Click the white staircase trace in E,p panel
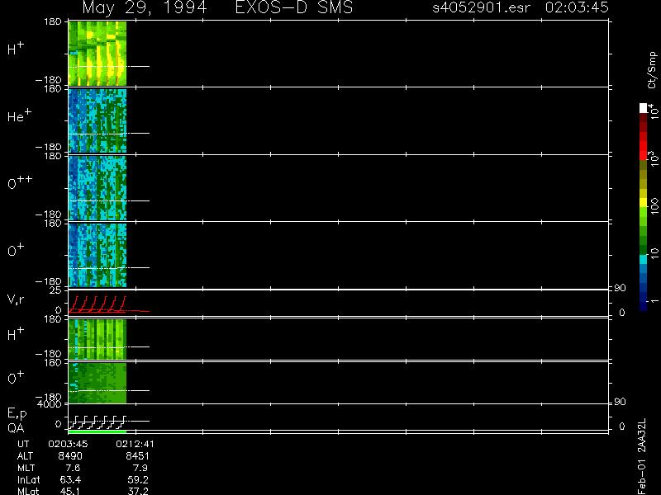This screenshot has height=495, width=661. pyautogui.click(x=97, y=422)
